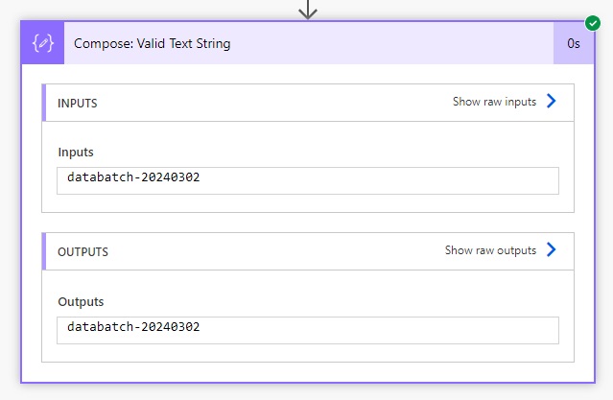
Task: Click the OUTPUTS section header
Action: tap(308, 251)
